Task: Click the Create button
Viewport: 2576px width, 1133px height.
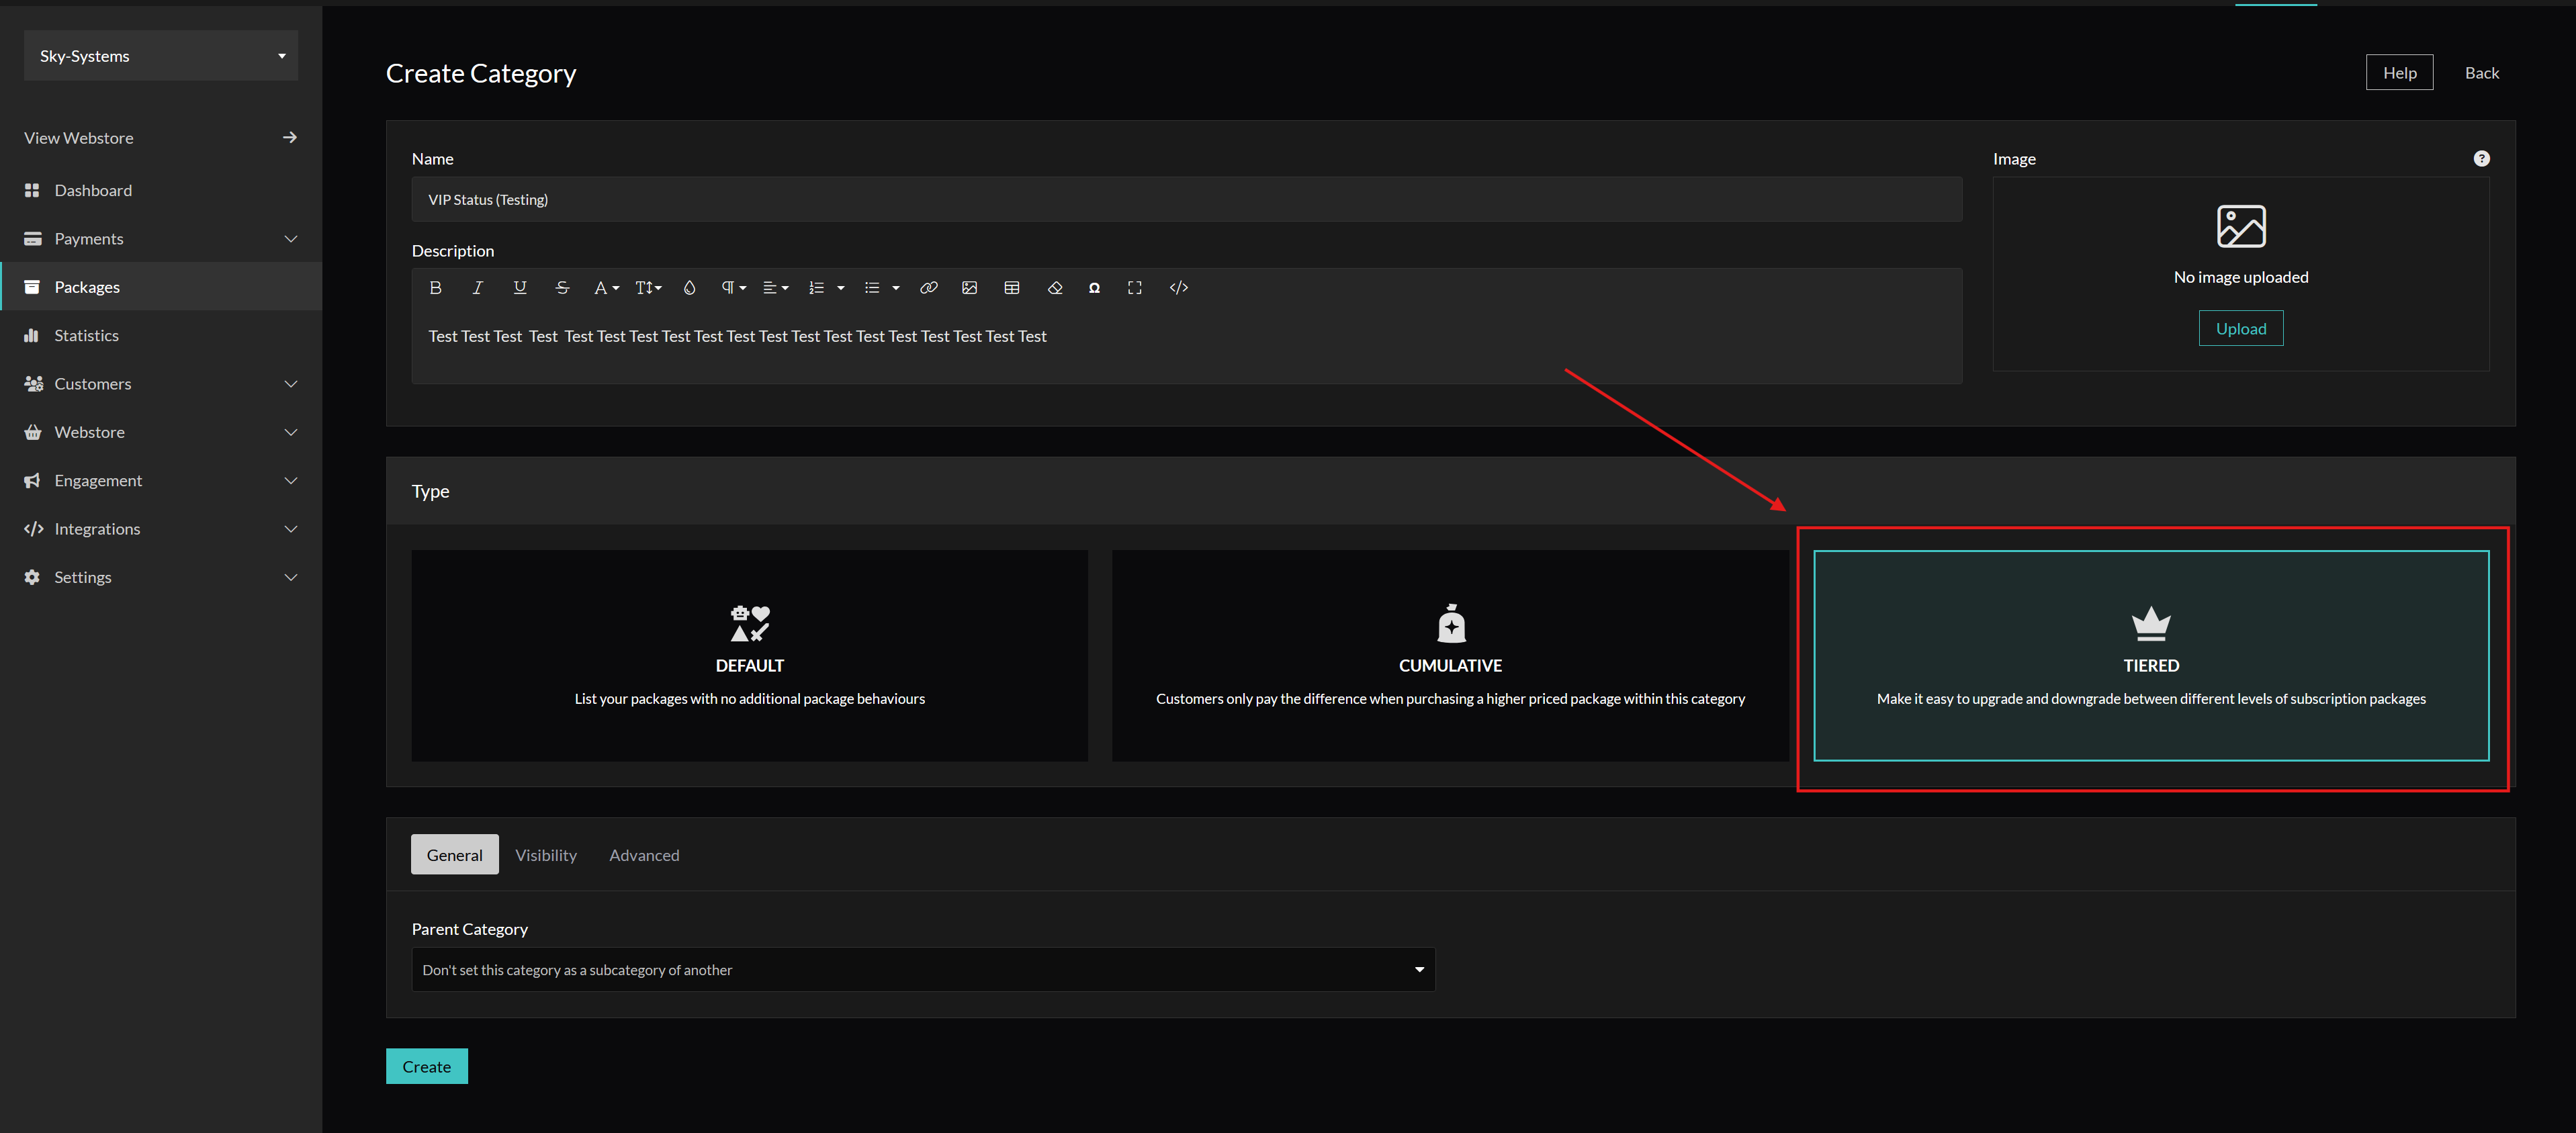Action: [x=426, y=1066]
